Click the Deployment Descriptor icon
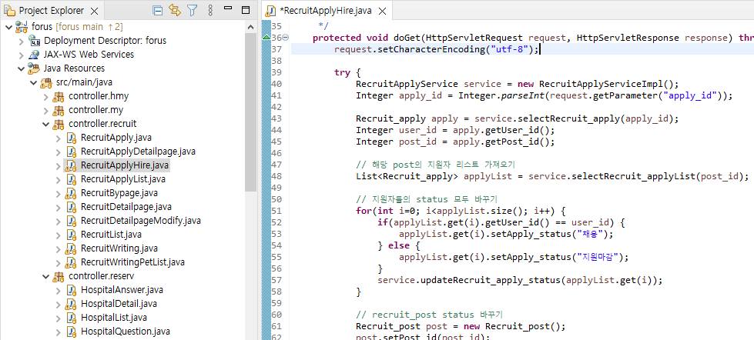 (35, 40)
